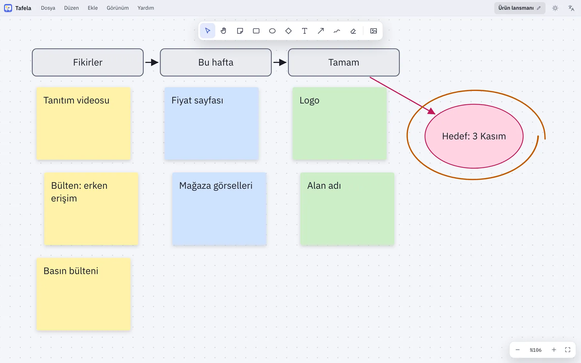581x363 pixels.
Task: Click the Tafela app logo
Action: coord(8,8)
